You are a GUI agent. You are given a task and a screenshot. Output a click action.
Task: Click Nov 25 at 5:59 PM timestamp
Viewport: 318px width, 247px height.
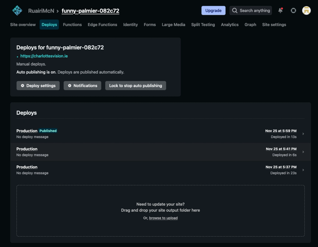click(x=281, y=131)
